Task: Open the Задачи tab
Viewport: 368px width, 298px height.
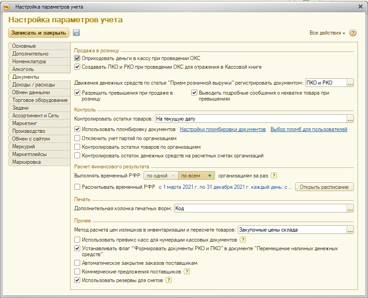Action: pos(40,108)
